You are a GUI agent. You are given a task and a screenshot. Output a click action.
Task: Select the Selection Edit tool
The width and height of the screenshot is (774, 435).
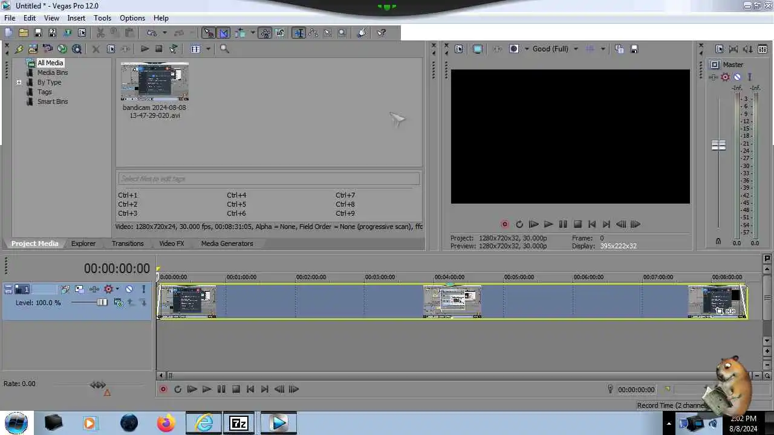pos(328,33)
